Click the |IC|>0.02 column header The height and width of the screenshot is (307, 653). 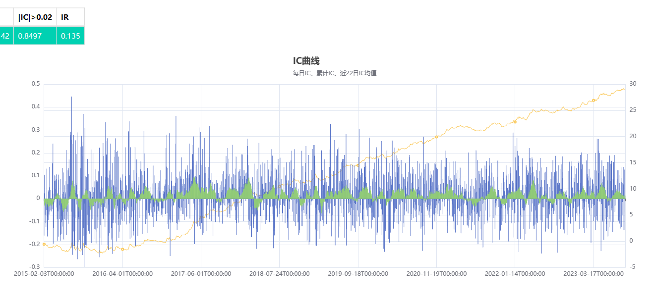tap(35, 17)
